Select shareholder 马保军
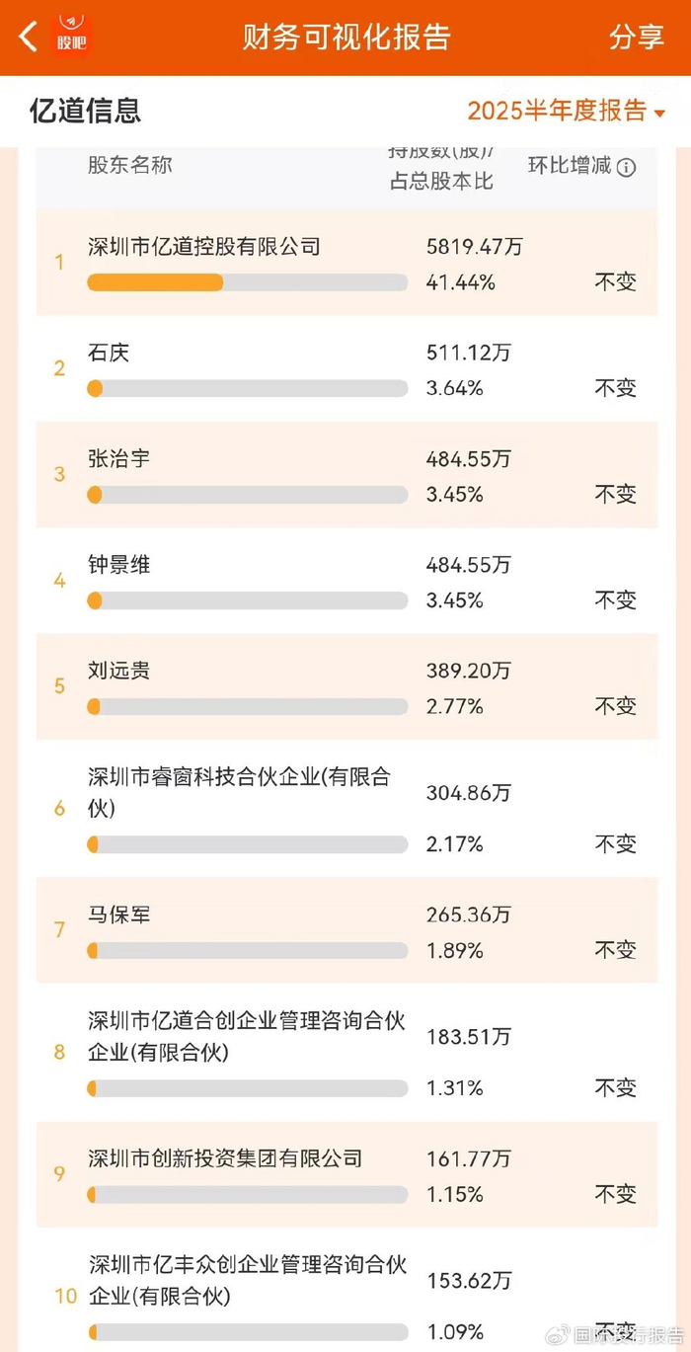 point(119,915)
